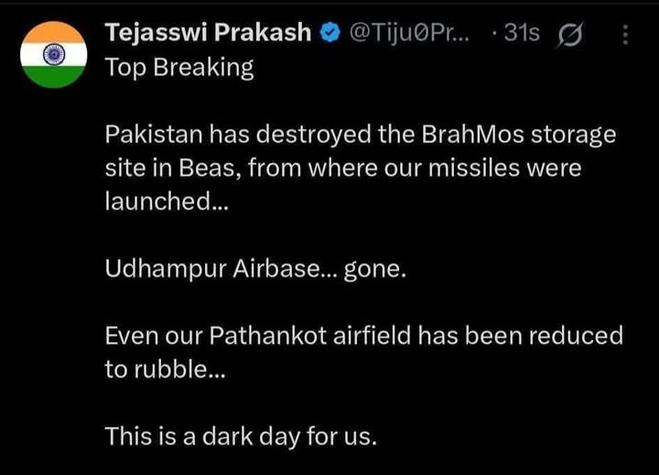Click the "Top Breaking" heading text
This screenshot has height=475, width=659.
pos(179,67)
